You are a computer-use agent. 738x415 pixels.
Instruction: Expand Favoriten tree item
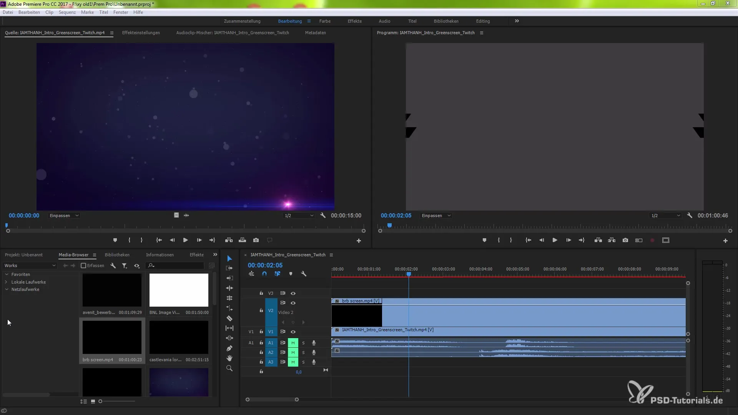[x=7, y=274]
